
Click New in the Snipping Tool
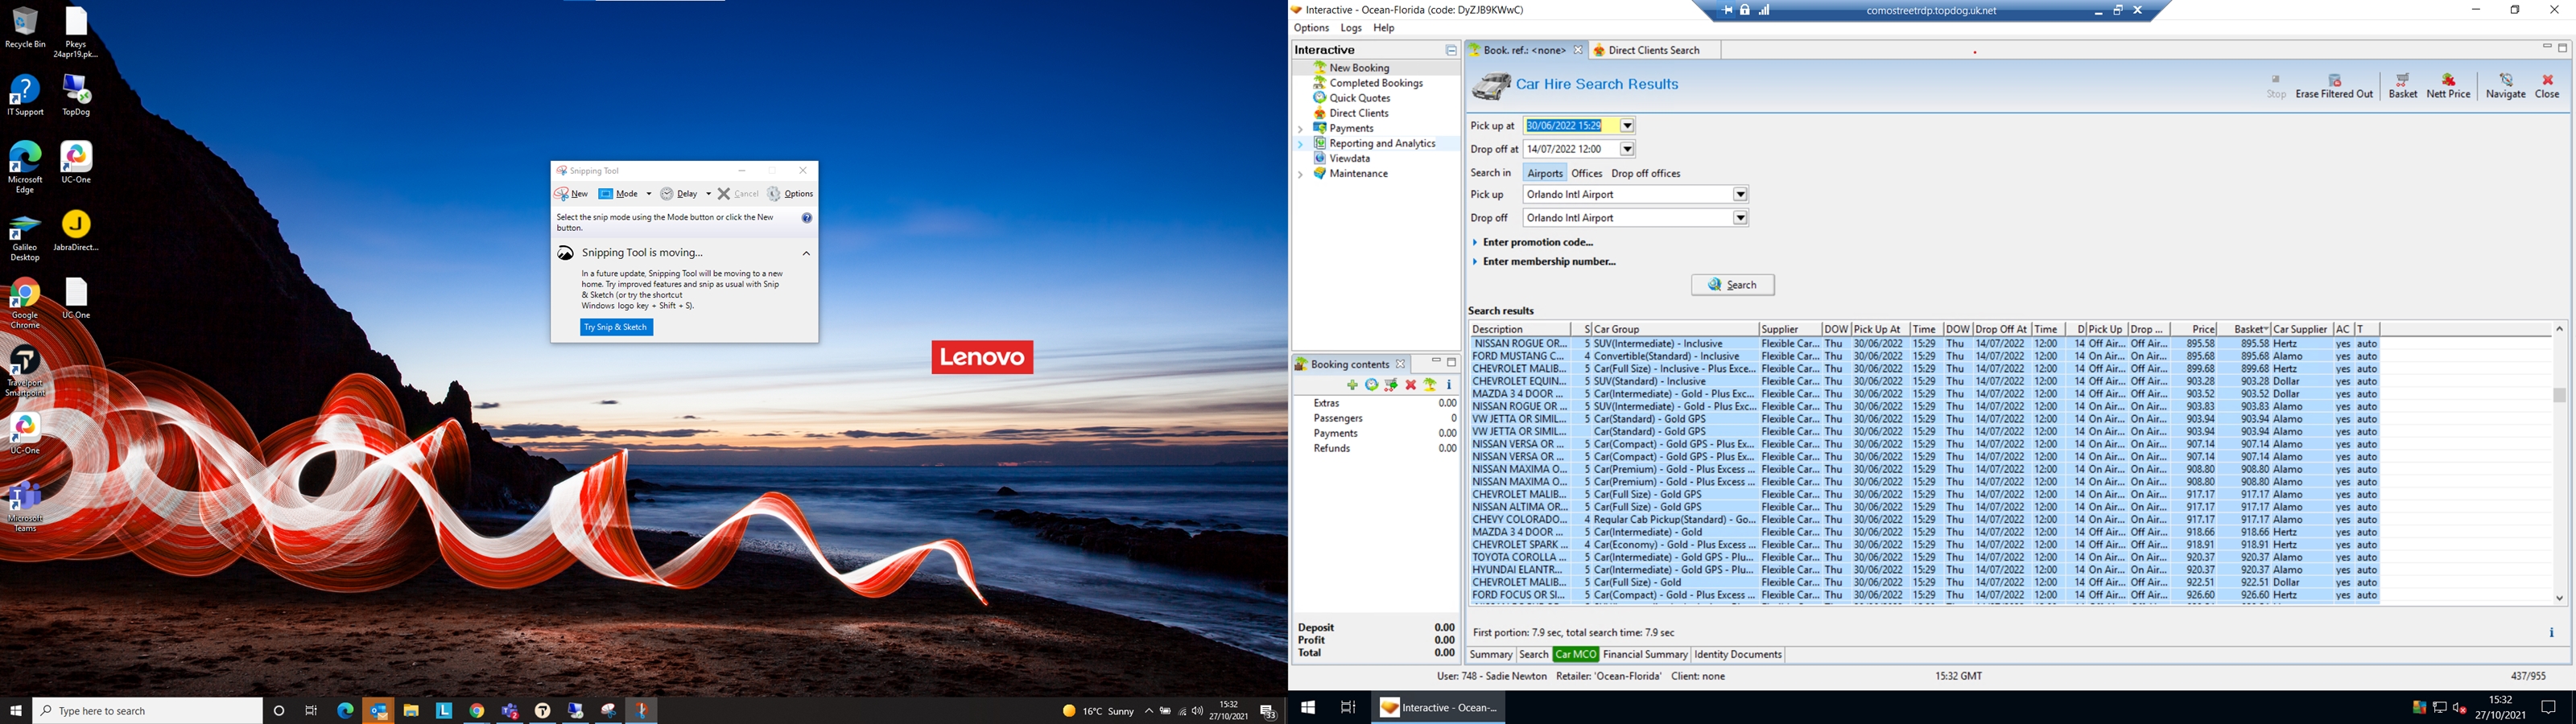[x=572, y=194]
